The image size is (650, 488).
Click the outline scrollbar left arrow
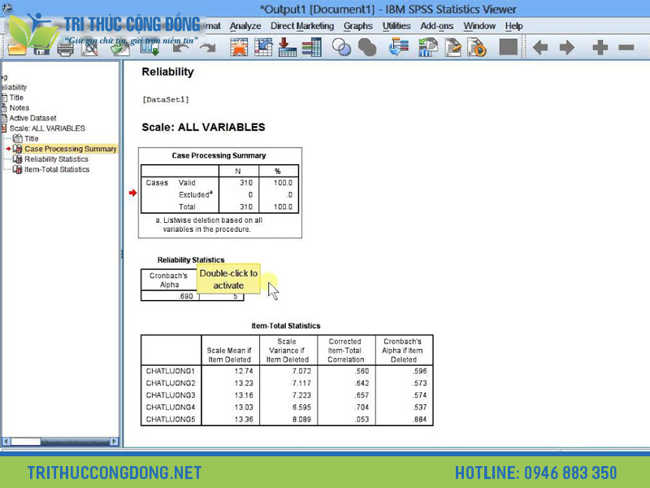point(6,442)
